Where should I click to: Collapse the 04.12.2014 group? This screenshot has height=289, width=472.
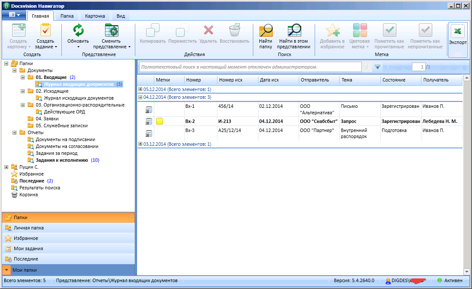pyautogui.click(x=140, y=97)
